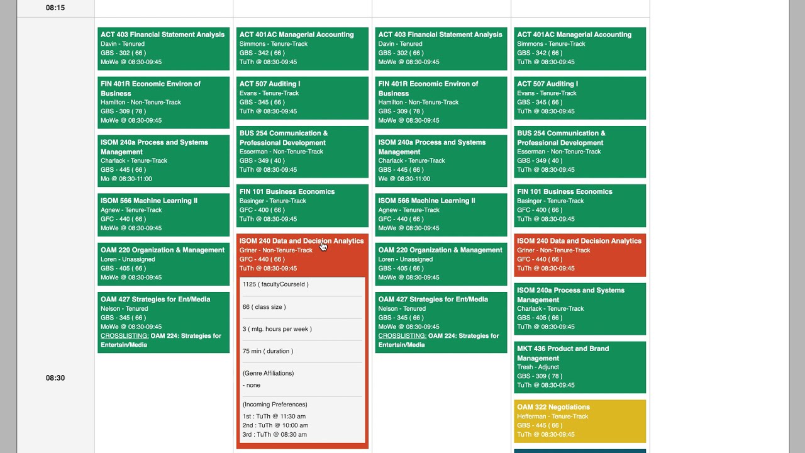Click the '(Incoming Preferences)' heading

click(x=275, y=405)
